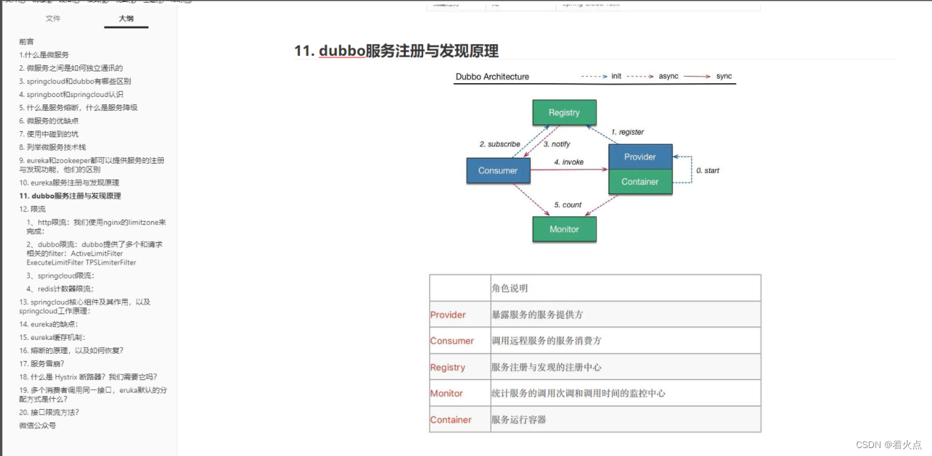Select outline entry 3. springcloud和dubbo有哪些区别
Viewport: 932px width, 456px height.
coord(75,81)
